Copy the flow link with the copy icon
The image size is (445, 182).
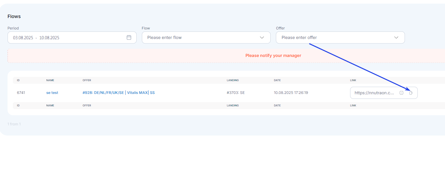pyautogui.click(x=411, y=93)
